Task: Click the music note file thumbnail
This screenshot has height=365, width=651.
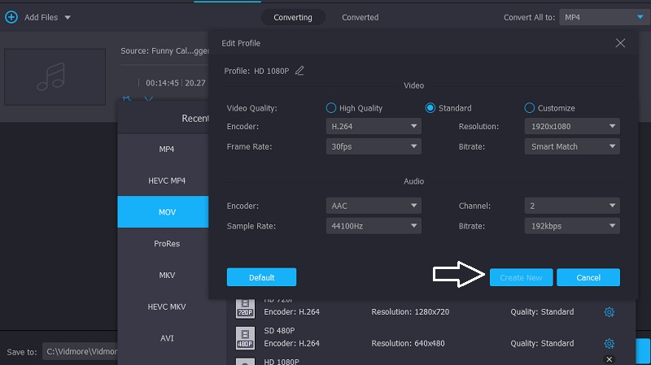Action: [x=55, y=76]
